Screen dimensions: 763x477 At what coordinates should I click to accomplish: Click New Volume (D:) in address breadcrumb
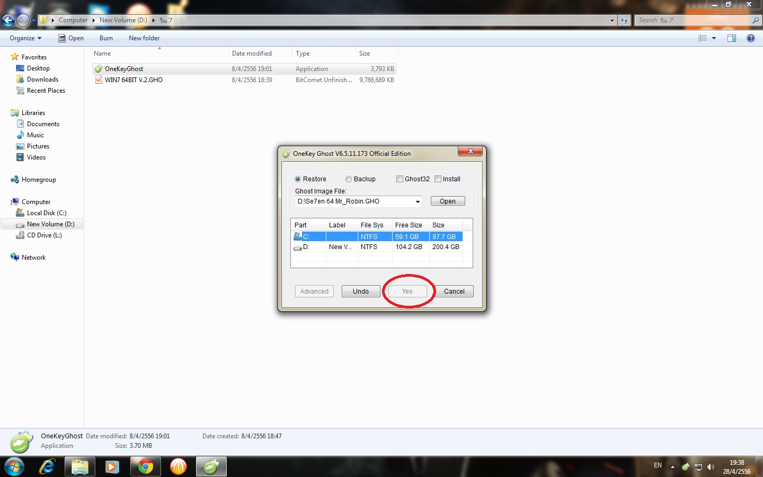123,20
